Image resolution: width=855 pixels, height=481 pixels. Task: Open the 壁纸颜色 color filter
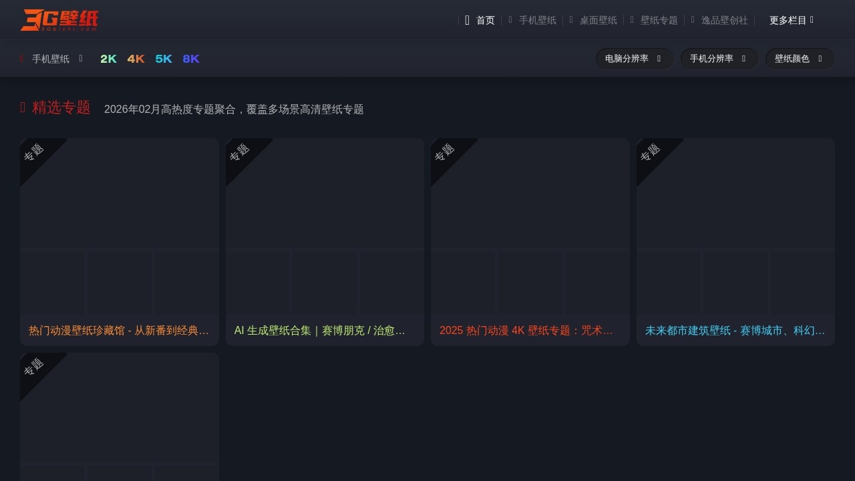click(x=799, y=58)
